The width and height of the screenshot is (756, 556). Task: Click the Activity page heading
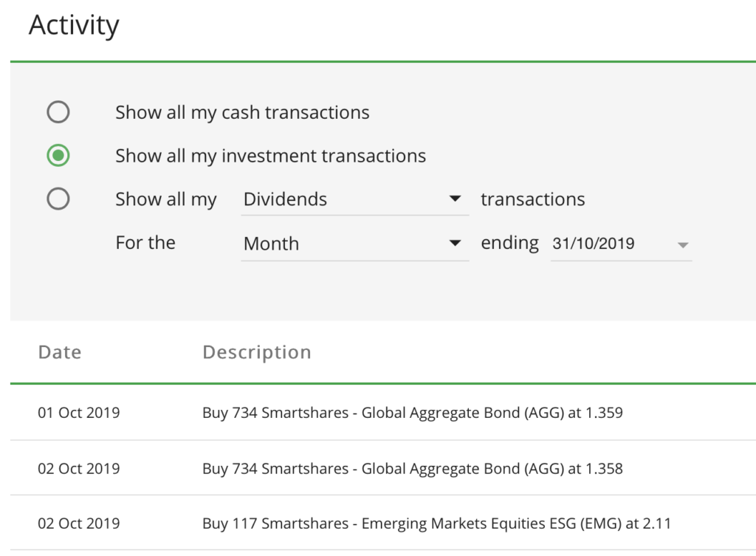74,25
